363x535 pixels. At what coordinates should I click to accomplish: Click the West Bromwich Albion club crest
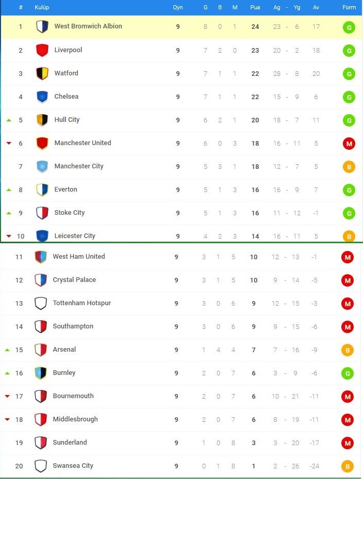point(42,27)
